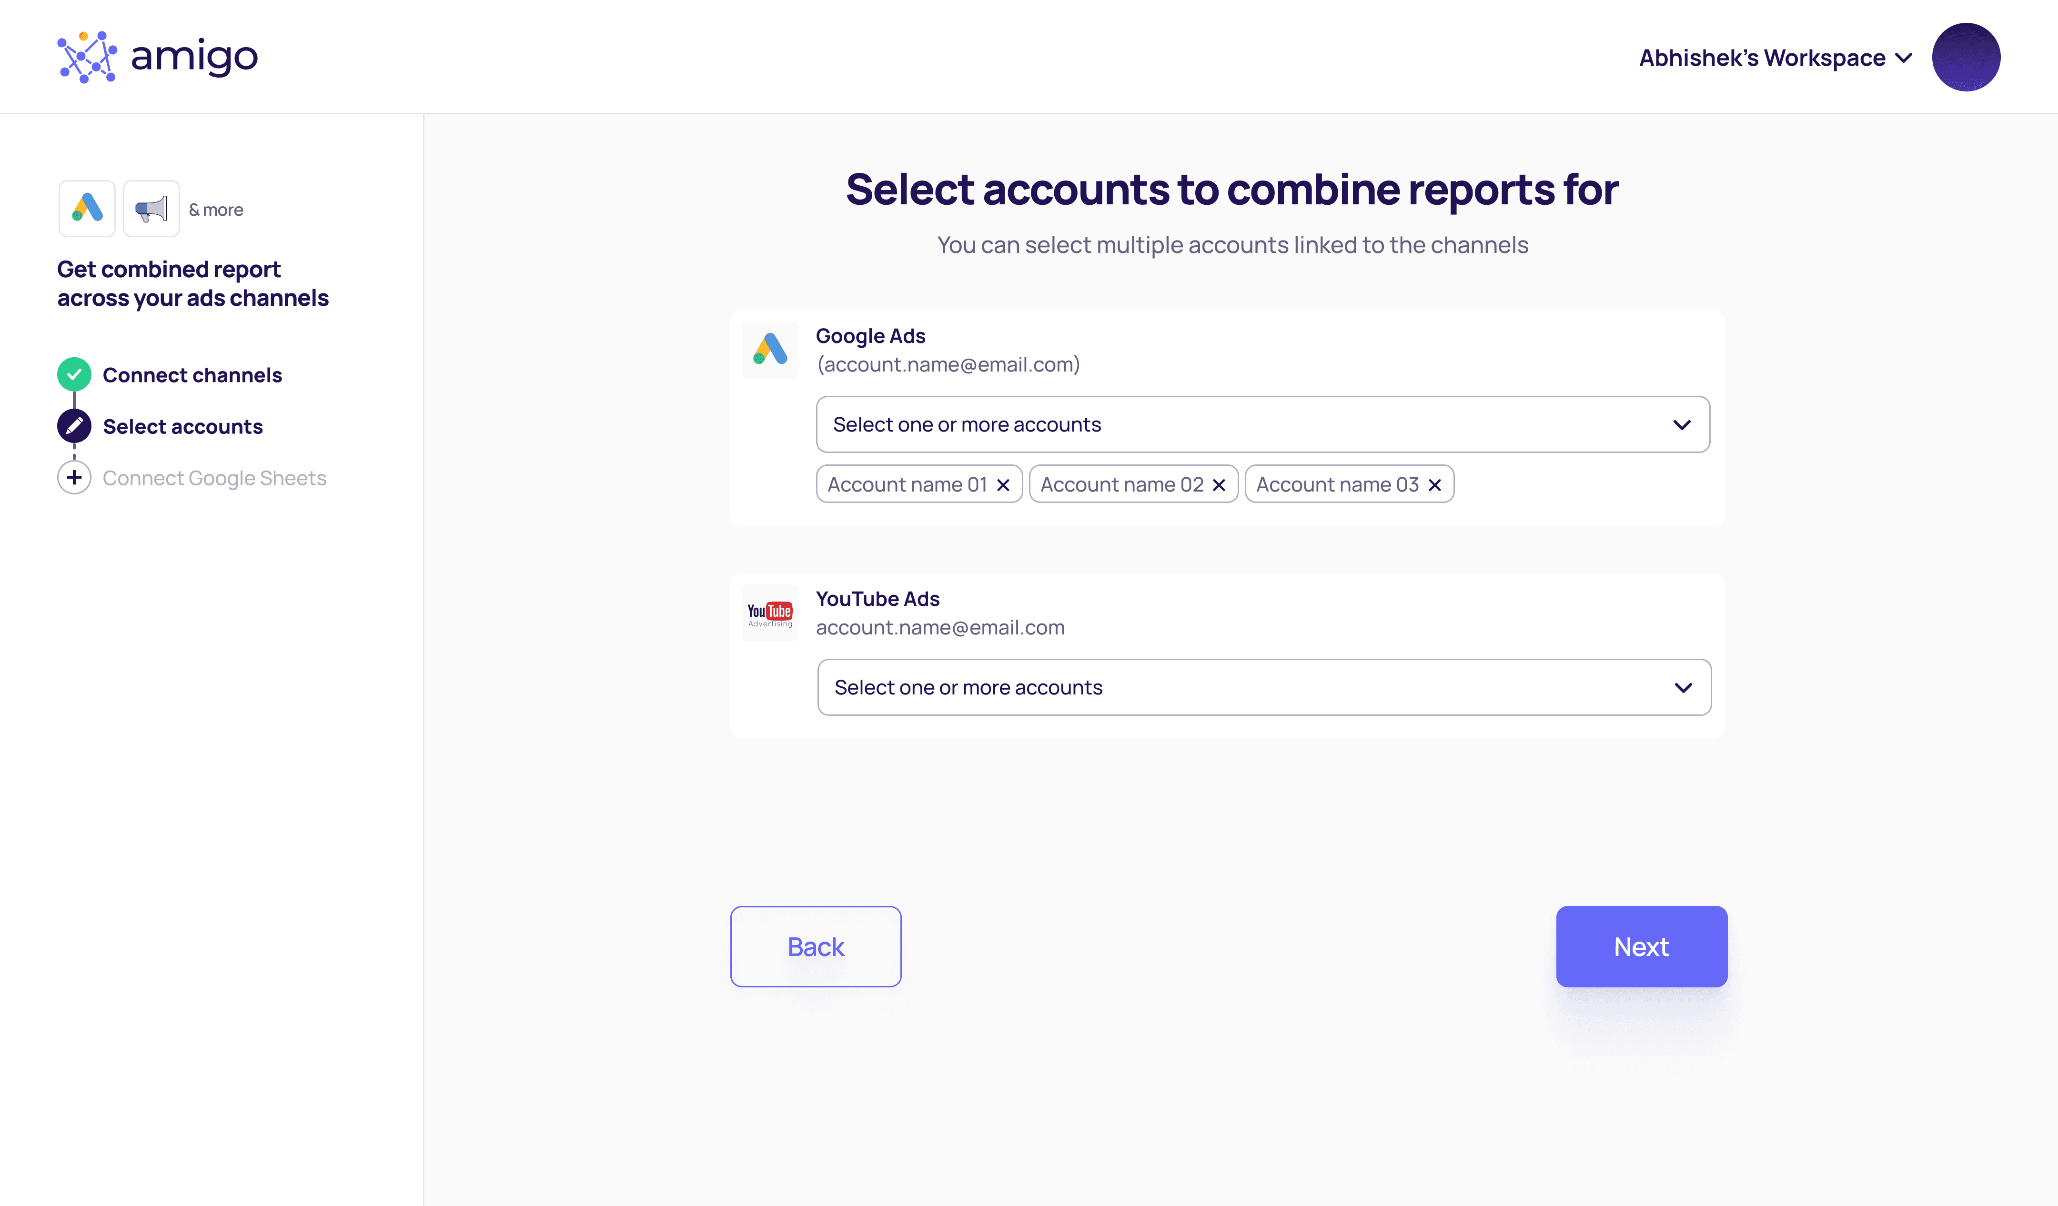Screen dimensions: 2058x1206
Task: Click the 'YouTube Ads' card title
Action: [x=878, y=599]
